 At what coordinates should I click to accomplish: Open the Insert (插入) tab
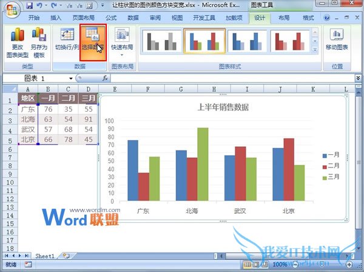pos(56,18)
